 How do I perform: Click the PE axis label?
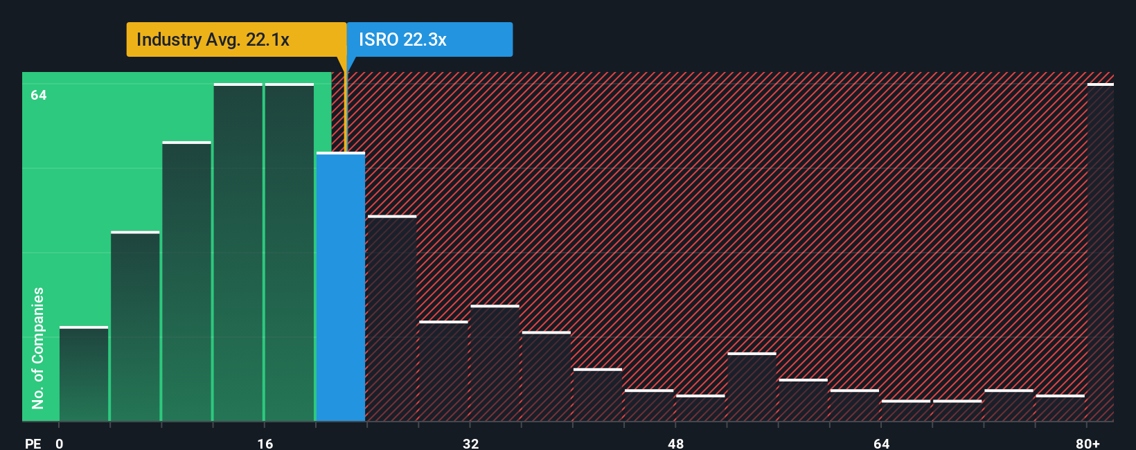point(33,443)
